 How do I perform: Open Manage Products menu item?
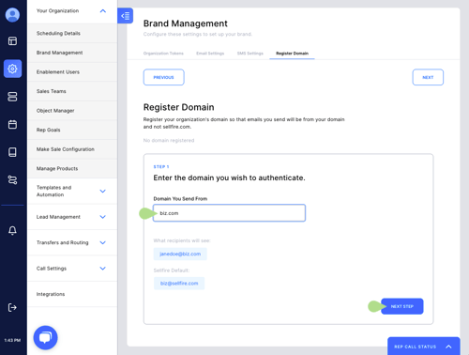72,168
